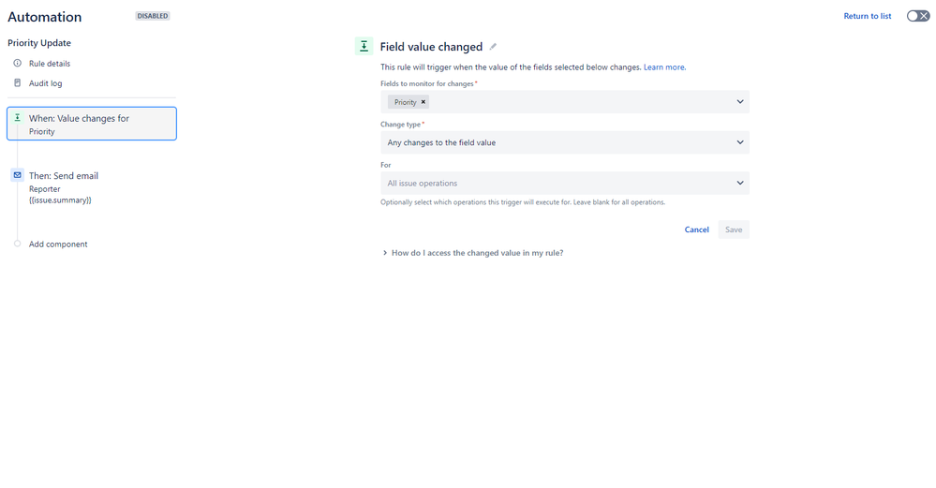Screen dimensions: 936x488
Task: Click the Add component circle icon
Action: pyautogui.click(x=17, y=244)
